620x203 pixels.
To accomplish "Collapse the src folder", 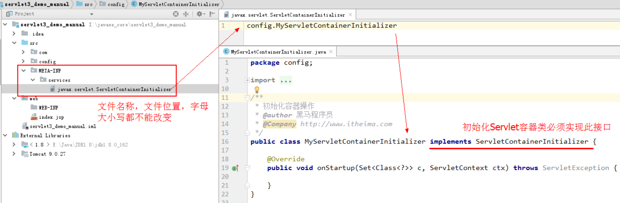I will point(14,43).
